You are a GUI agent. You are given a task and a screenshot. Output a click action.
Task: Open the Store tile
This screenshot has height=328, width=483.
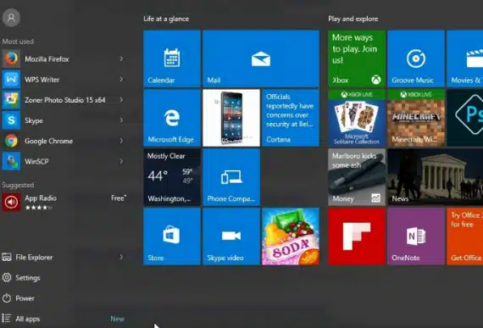(172, 236)
